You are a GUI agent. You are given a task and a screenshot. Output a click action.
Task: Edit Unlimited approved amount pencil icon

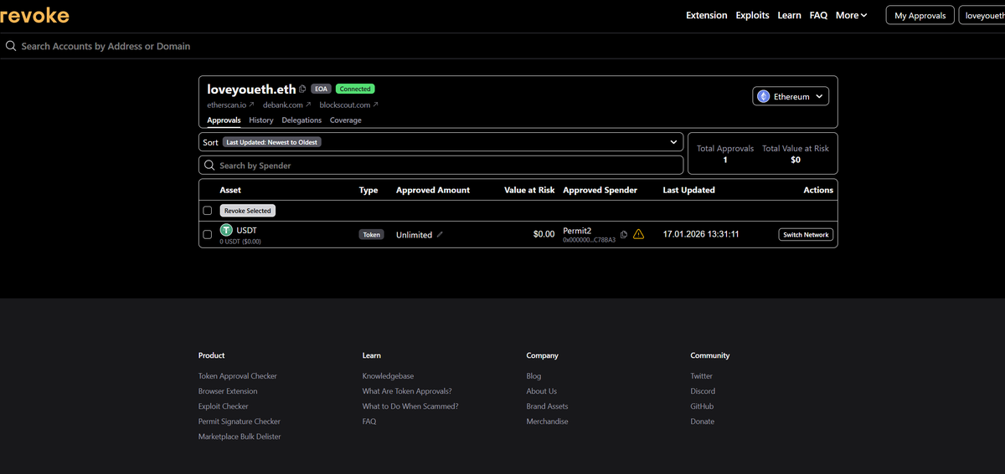(440, 235)
